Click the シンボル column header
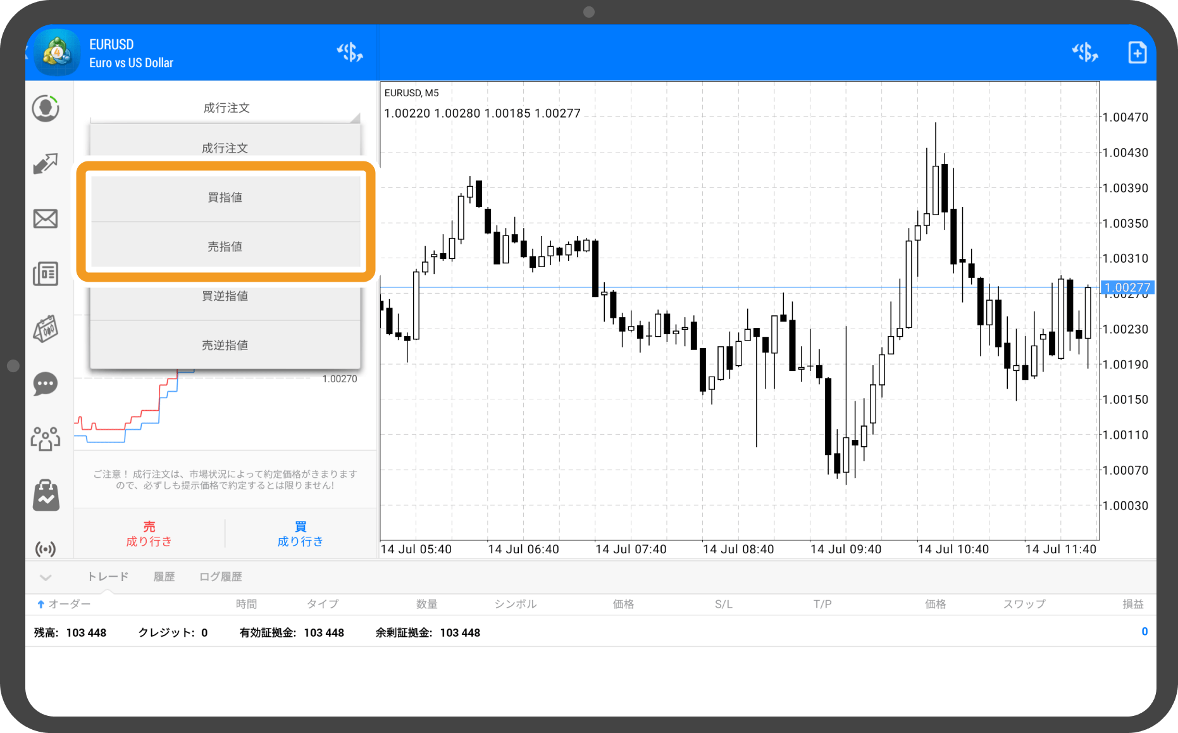 pyautogui.click(x=516, y=605)
